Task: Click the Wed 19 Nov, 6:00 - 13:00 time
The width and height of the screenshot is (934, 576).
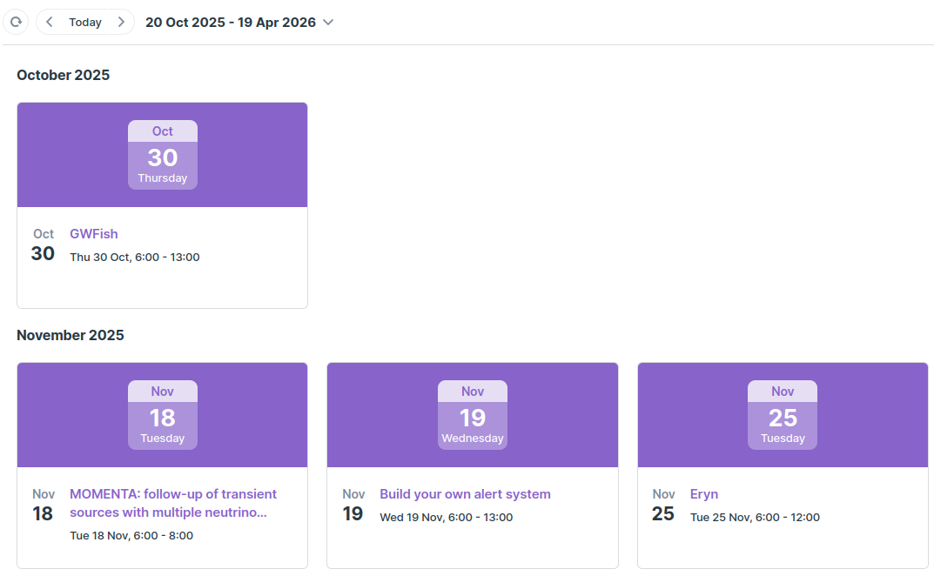Action: tap(446, 517)
